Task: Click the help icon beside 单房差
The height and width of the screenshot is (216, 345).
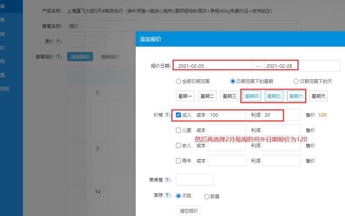Action: (x=167, y=180)
